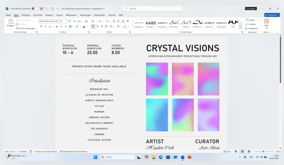Sort text with the A-Z sort icon

pos(123,21)
